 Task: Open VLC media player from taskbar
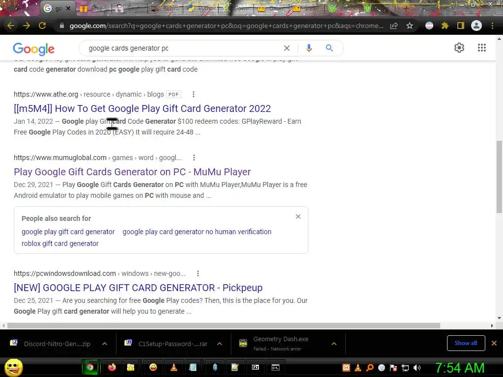[x=173, y=367]
